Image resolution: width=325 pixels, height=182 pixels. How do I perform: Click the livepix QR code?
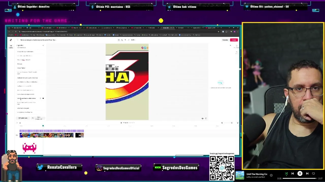222,168
